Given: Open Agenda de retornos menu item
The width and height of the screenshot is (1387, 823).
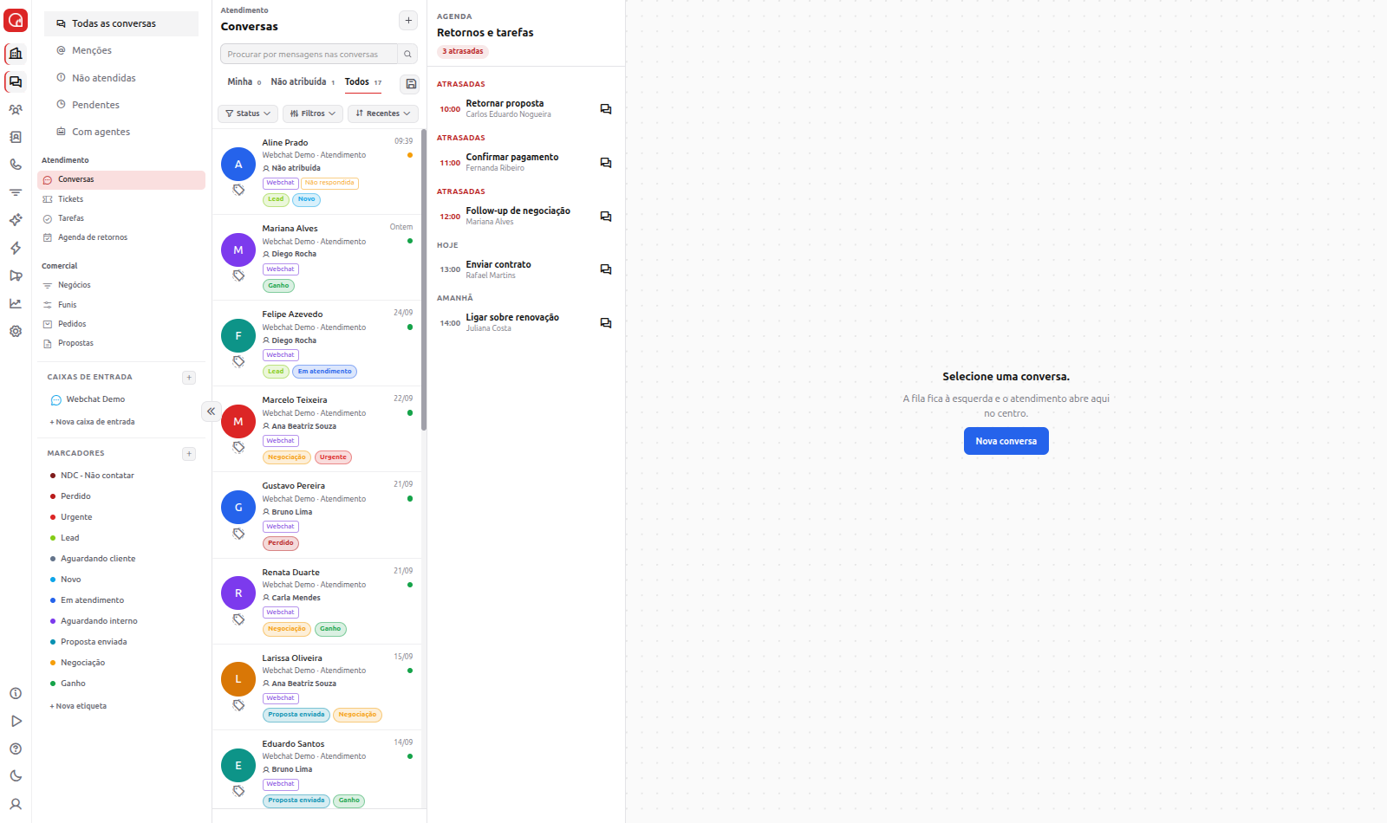Looking at the screenshot, I should tap(121, 237).
